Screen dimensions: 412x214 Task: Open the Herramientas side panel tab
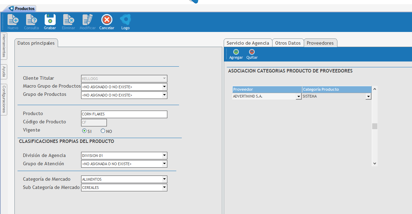coord(4,46)
